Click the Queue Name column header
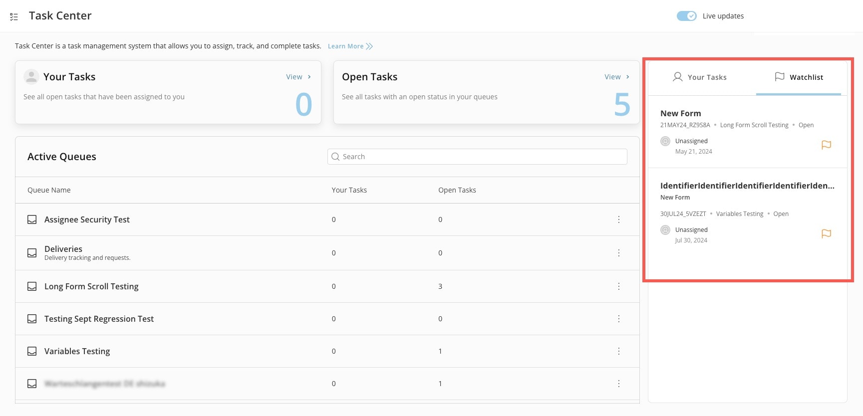 49,190
